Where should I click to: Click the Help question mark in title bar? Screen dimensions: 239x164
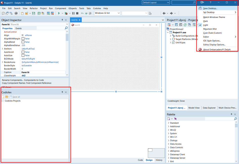(x=210, y=2)
